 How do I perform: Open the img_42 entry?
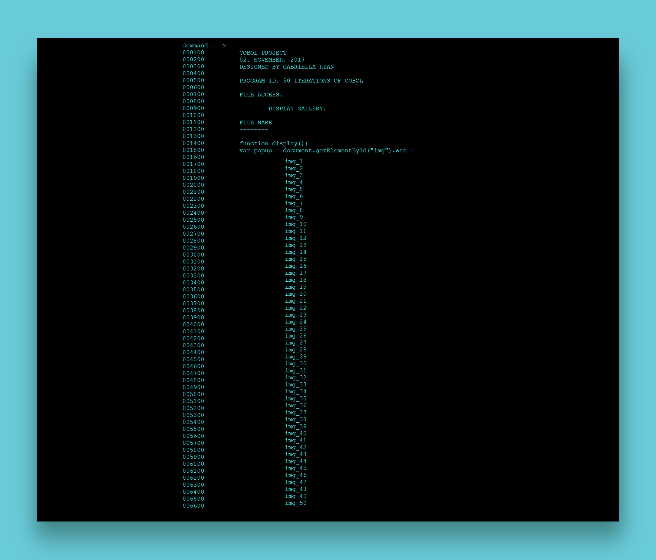[295, 447]
